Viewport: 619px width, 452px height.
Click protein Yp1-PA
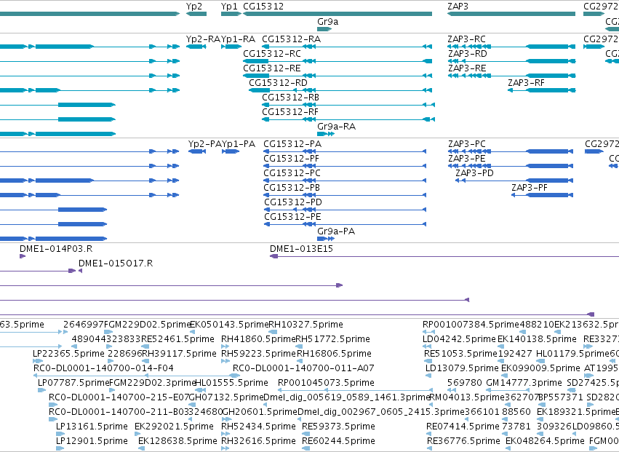[x=231, y=151]
